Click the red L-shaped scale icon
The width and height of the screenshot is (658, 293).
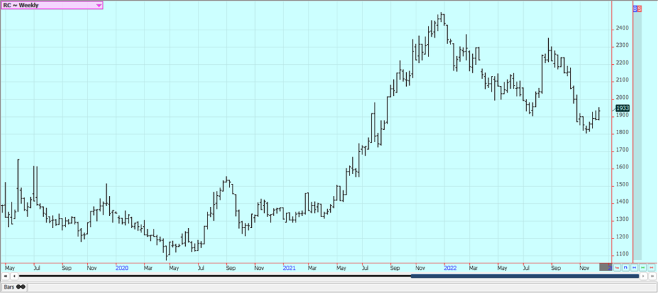(x=617, y=267)
